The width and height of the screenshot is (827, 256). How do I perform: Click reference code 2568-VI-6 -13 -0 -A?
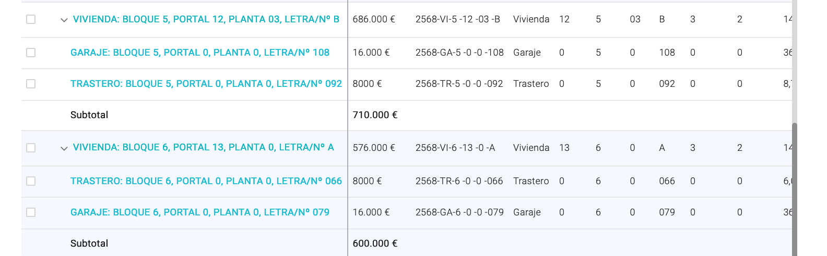point(455,148)
